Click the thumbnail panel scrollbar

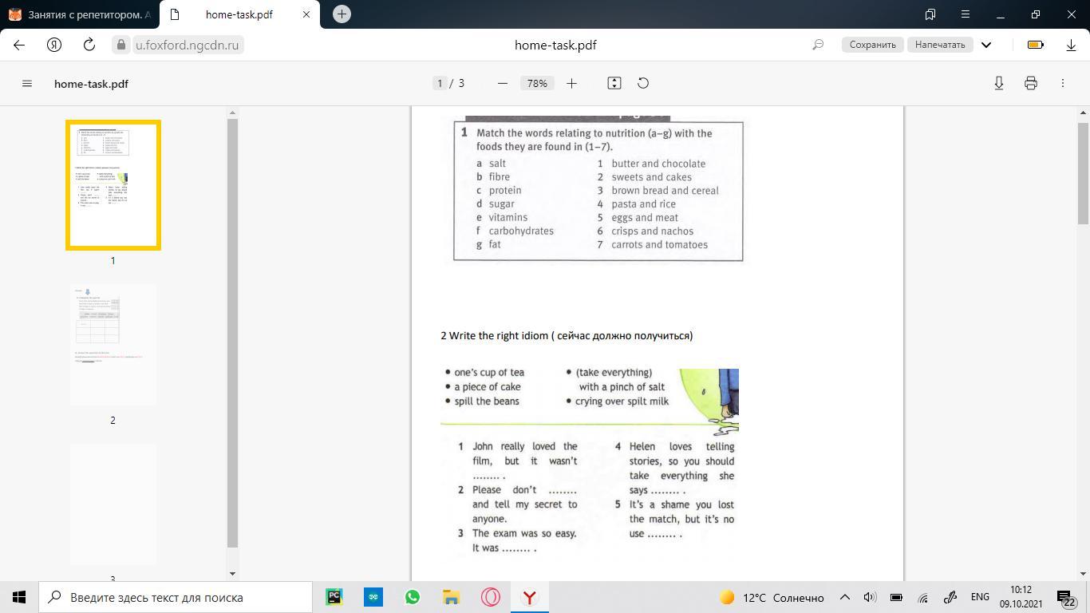pyautogui.click(x=233, y=333)
